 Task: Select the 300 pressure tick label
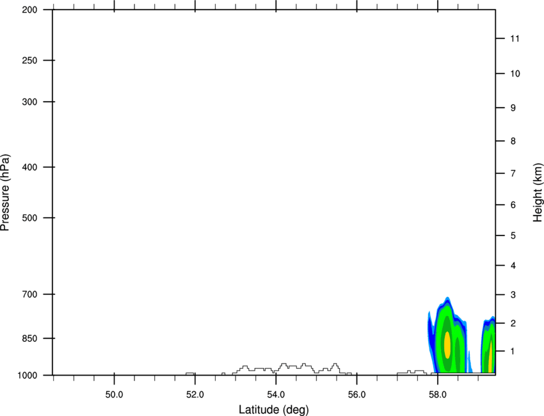point(29,102)
